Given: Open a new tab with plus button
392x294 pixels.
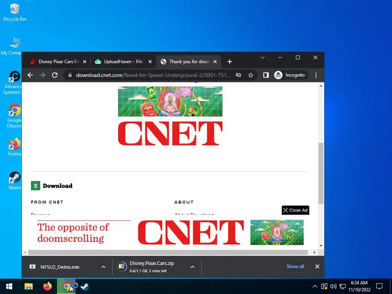Looking at the screenshot, I should 230,62.
